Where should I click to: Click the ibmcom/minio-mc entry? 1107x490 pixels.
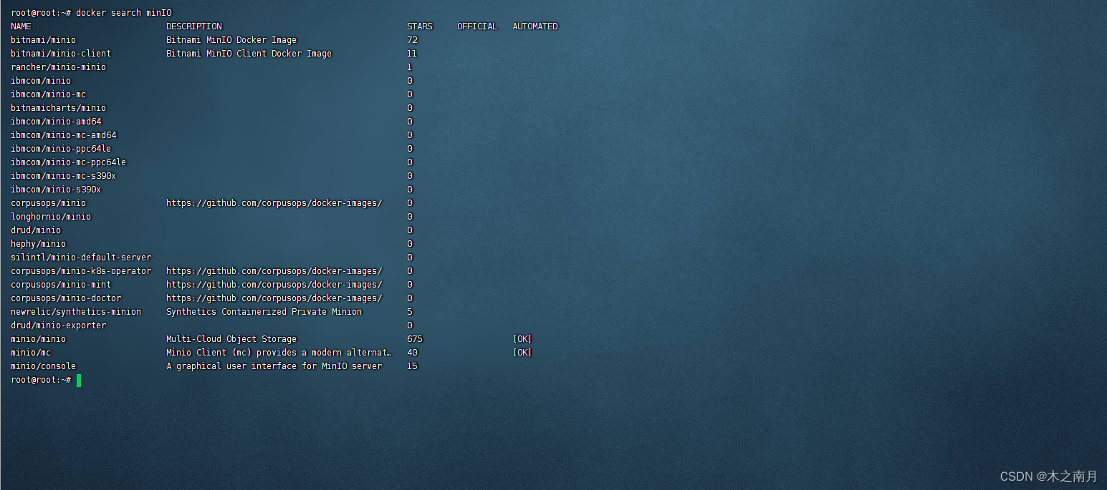coord(48,94)
